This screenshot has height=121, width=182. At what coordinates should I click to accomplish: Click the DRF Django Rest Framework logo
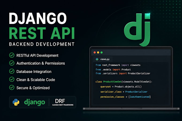tap(63, 102)
